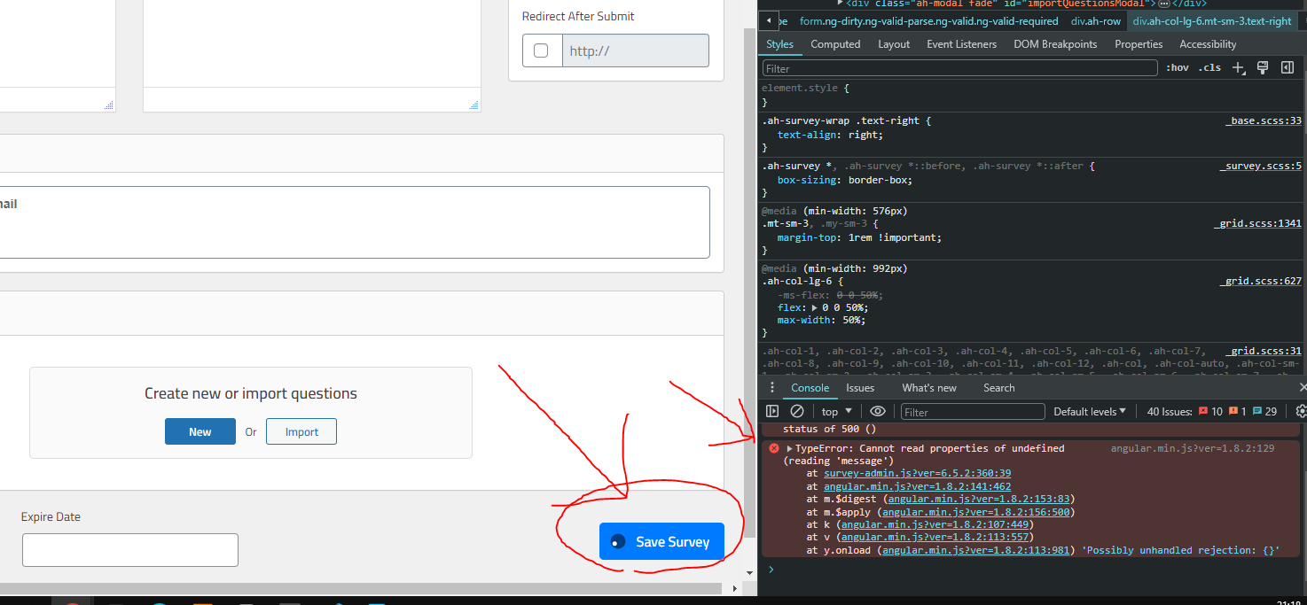Open _survey.scss:5 source link
Image resolution: width=1307 pixels, height=605 pixels.
[x=1260, y=166]
